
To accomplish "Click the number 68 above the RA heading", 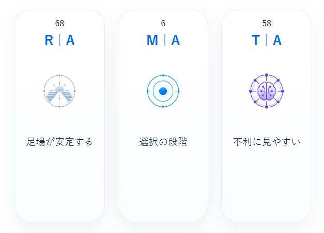I will pos(59,23).
